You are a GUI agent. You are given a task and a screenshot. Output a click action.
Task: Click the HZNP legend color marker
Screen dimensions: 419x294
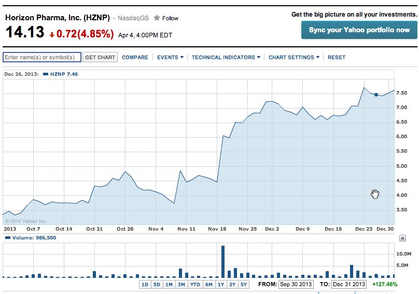pos(46,74)
